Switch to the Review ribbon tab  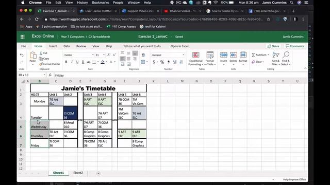point(81,46)
